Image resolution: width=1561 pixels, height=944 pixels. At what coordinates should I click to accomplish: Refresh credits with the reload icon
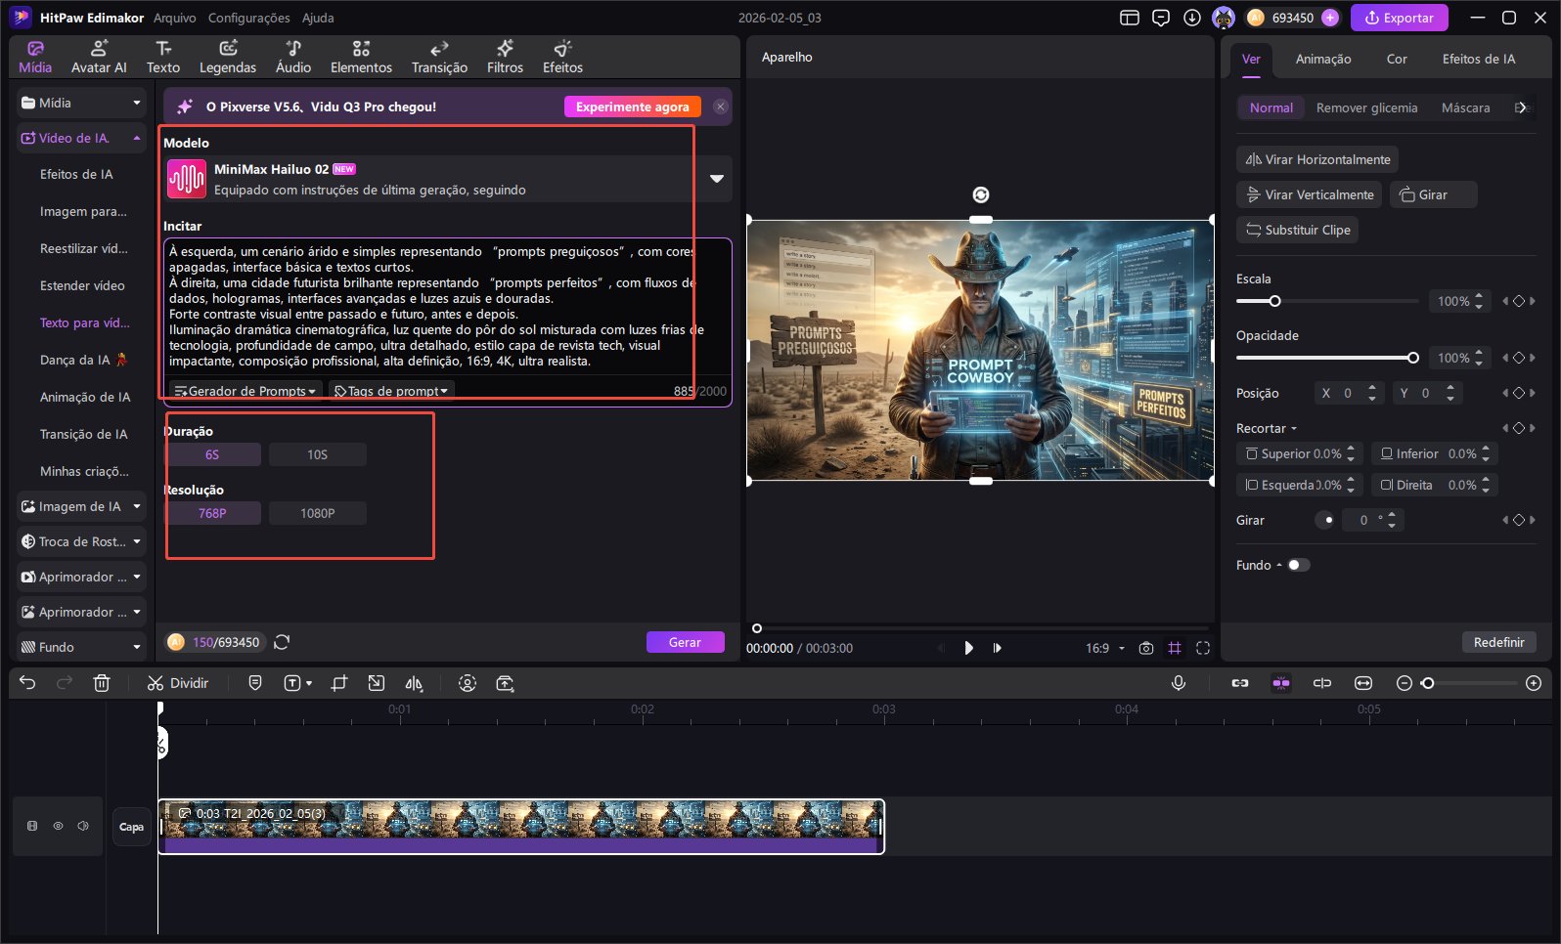282,642
